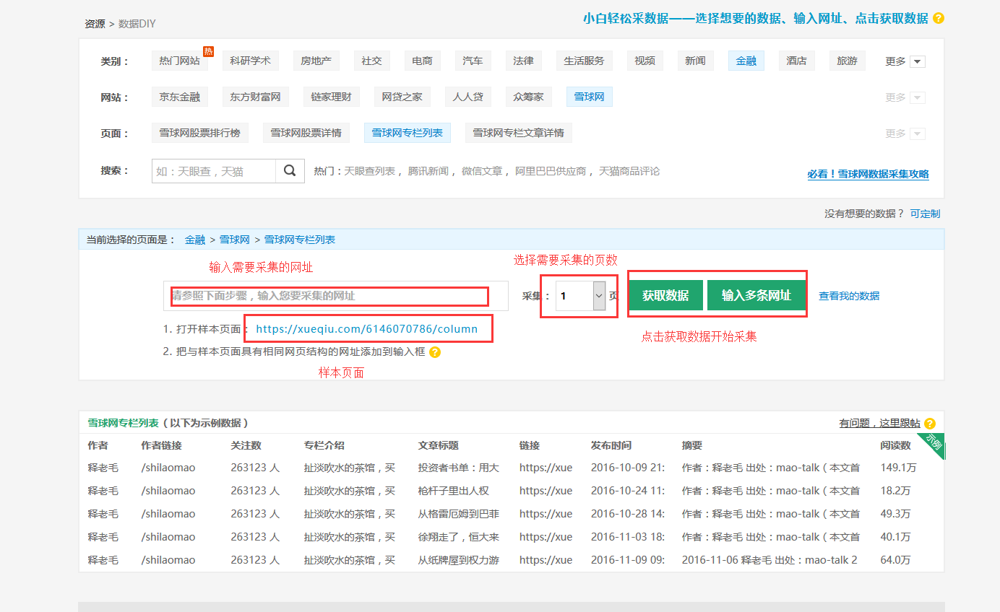Click hot search 天眼查列表
1000x612 pixels.
[x=370, y=171]
